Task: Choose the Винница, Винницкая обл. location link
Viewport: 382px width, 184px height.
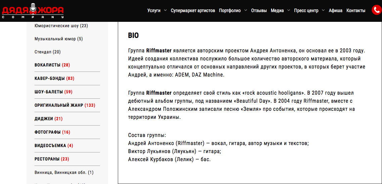Action: click(x=64, y=173)
